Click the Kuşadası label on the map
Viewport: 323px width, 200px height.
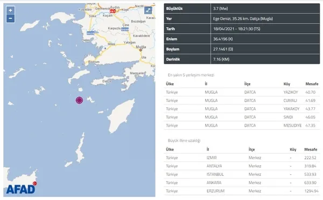[85, 10]
